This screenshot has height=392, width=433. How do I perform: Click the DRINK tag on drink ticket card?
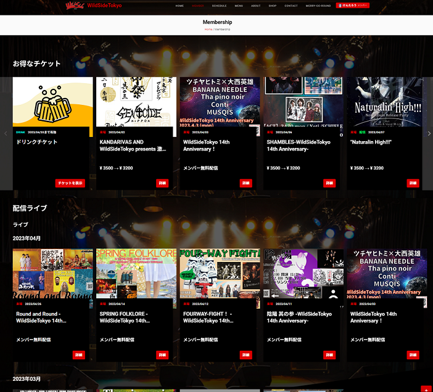20,133
